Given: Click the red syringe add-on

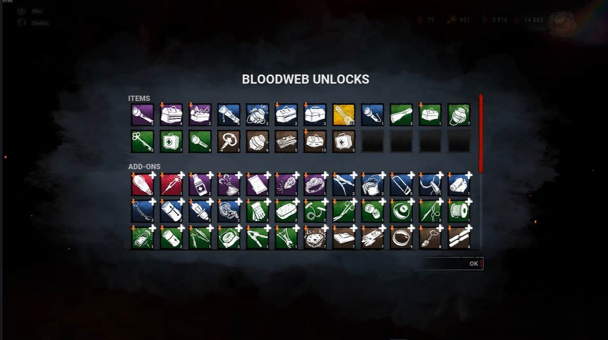Looking at the screenshot, I should tap(172, 184).
